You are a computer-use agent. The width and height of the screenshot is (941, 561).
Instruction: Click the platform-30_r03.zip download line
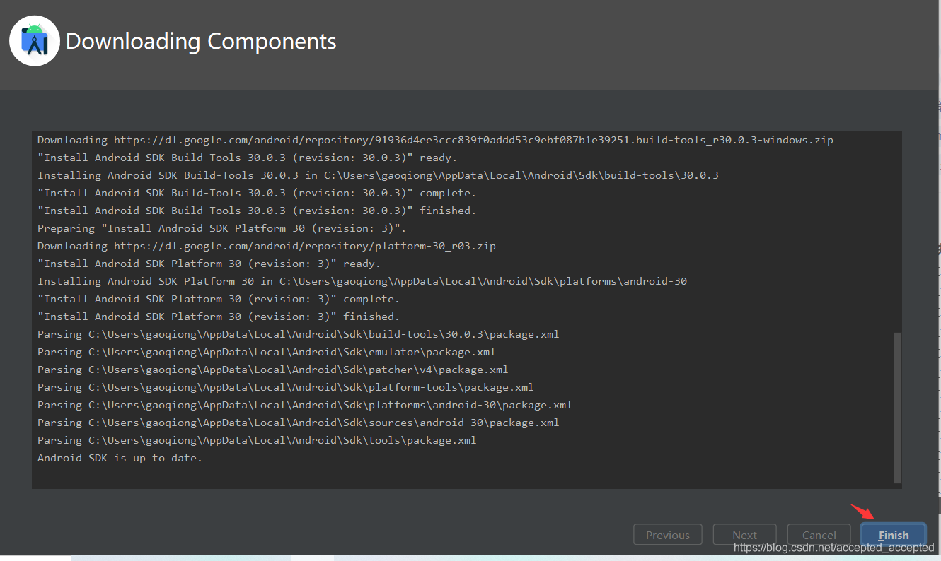click(x=267, y=246)
